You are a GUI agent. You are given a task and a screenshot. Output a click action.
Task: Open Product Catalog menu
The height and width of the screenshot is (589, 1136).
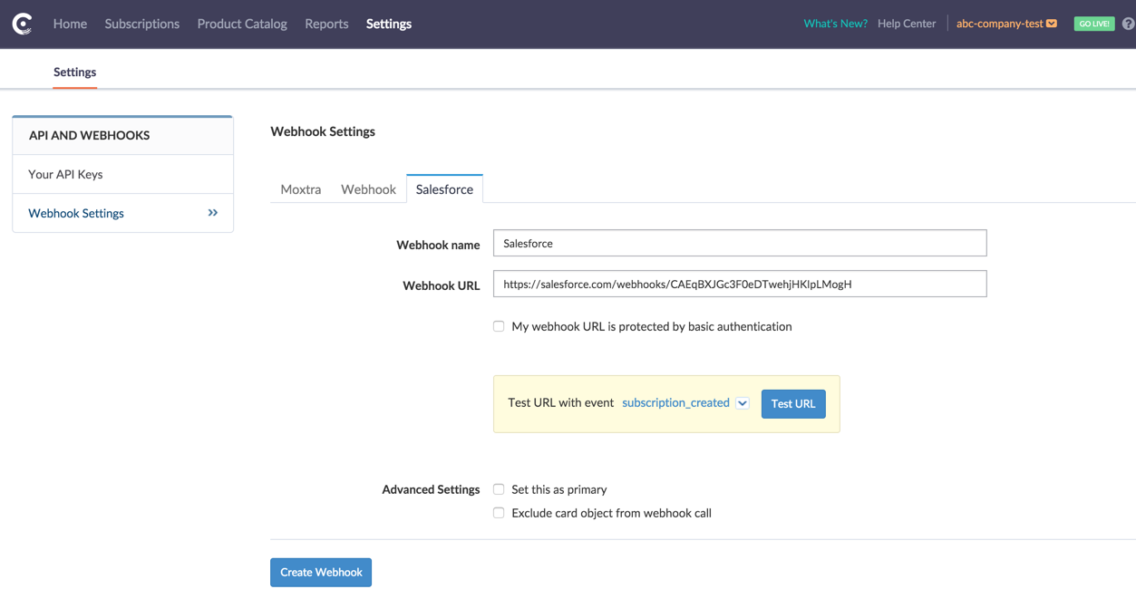pos(242,24)
